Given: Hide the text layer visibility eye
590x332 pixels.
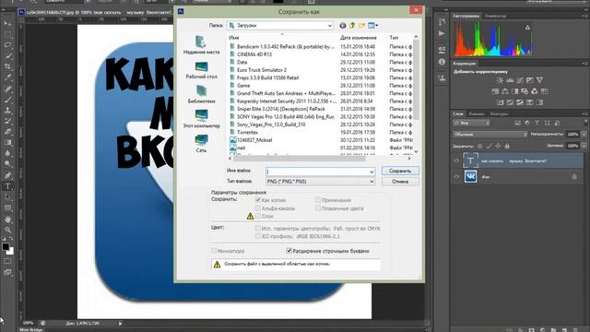Looking at the screenshot, I should coord(456,160).
